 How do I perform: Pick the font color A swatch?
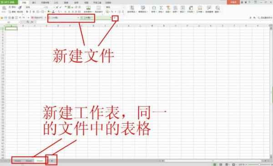(53, 12)
